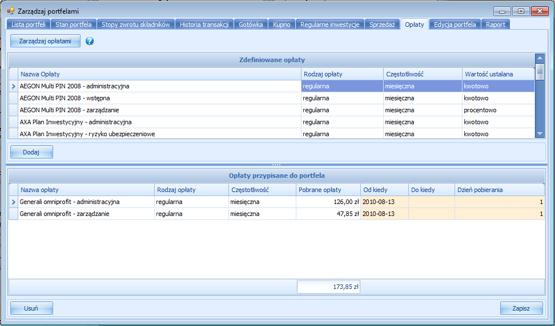Select the Opłaty tab

(415, 25)
